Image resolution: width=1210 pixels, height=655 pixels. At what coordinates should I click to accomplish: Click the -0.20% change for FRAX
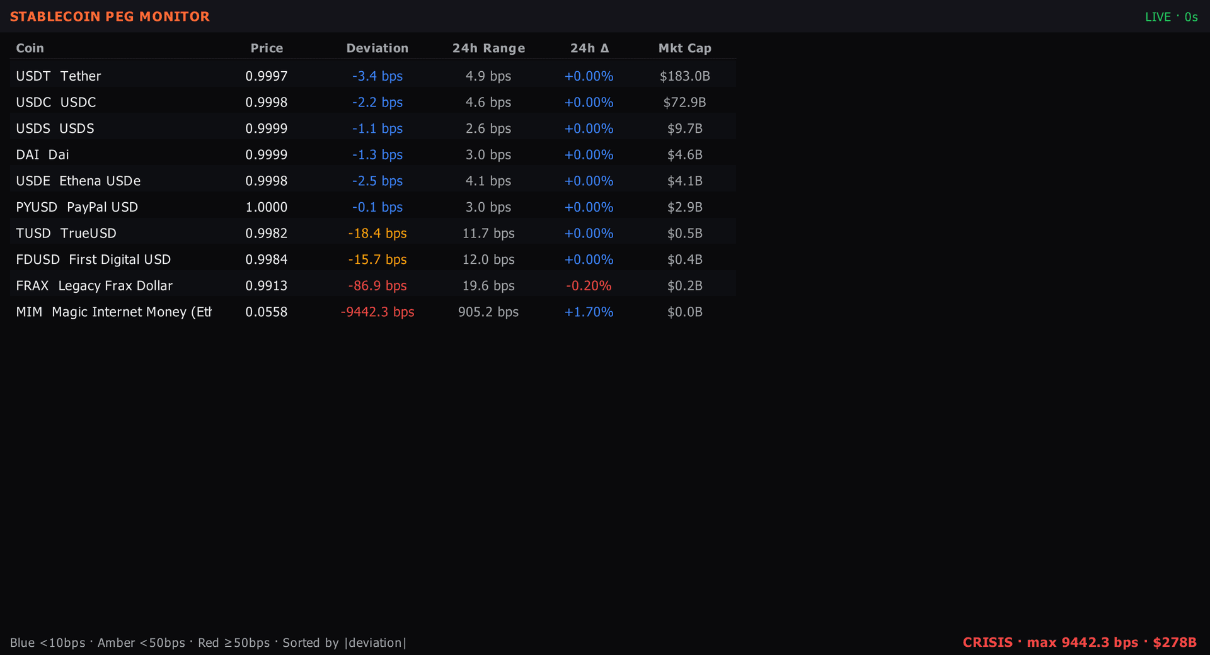pyautogui.click(x=589, y=286)
